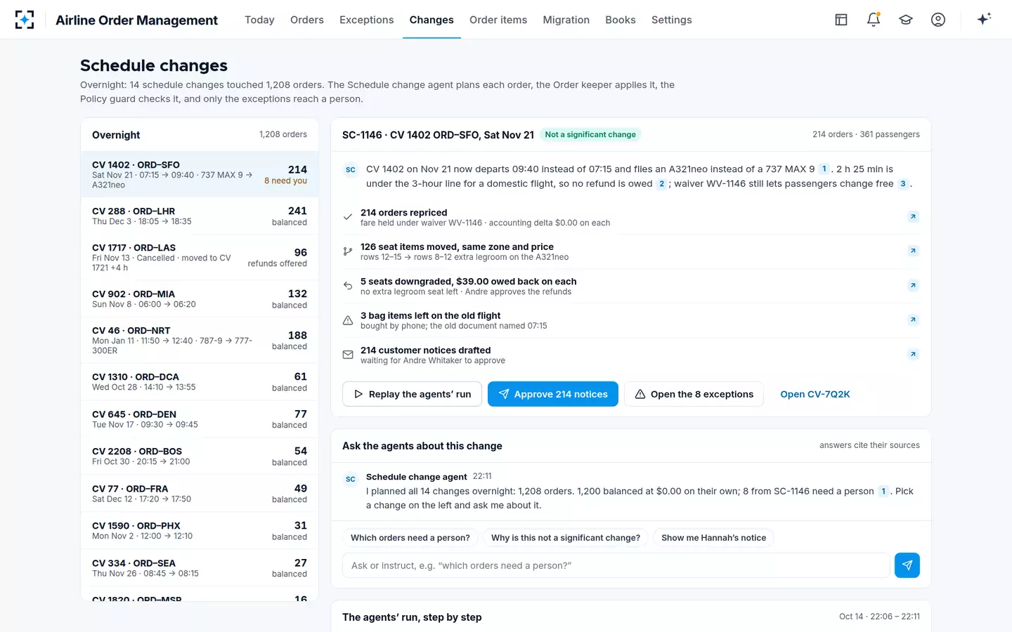Select the CV 1717 ORD–LAS cancelled change
Image resolution: width=1012 pixels, height=632 pixels.
[x=200, y=258]
